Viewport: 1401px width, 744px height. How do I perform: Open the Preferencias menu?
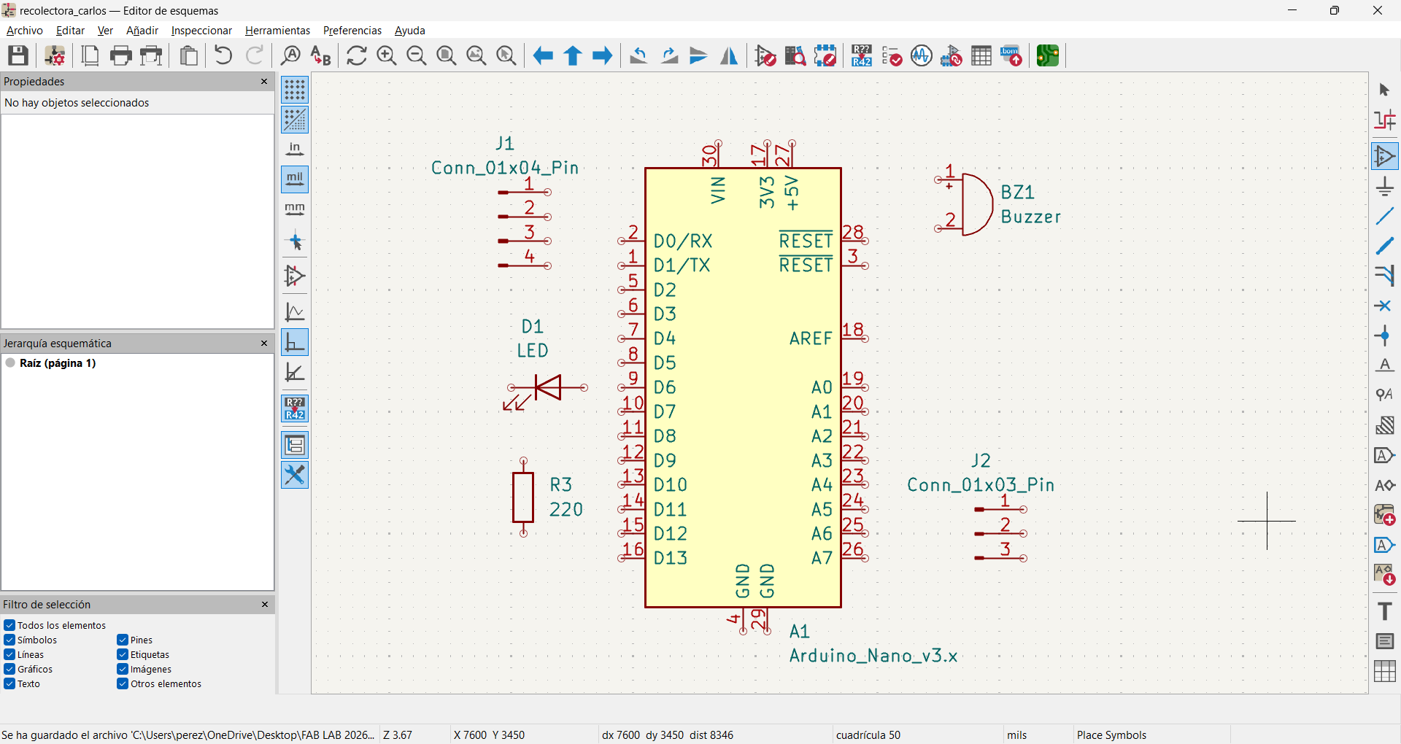click(x=352, y=31)
